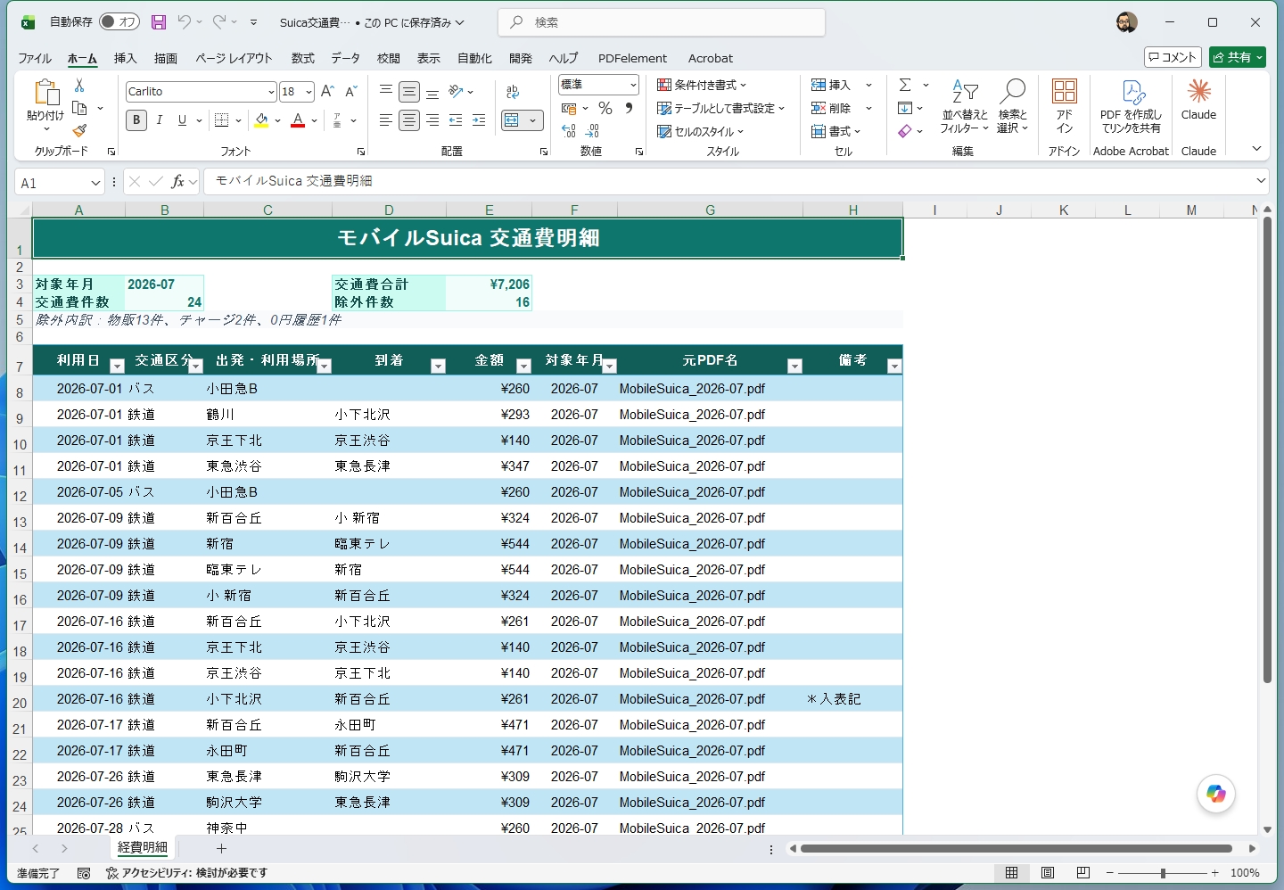This screenshot has width=1284, height=890.
Task: Open 条件付き書式 conditional formatting
Action: click(x=703, y=85)
